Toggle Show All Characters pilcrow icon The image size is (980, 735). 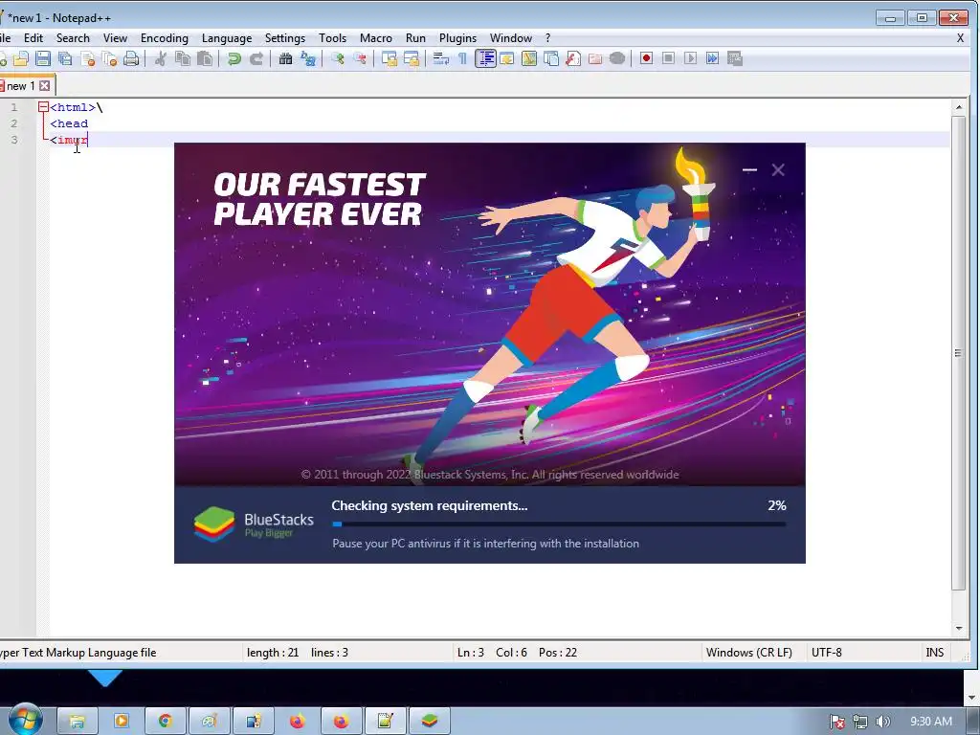462,58
